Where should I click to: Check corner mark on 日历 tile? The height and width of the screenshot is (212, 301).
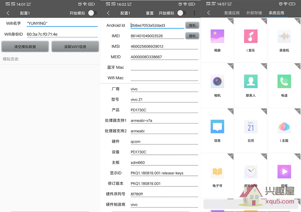264,111
